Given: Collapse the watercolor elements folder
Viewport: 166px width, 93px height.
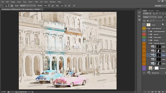Looking at the screenshot, I should 149,43.
